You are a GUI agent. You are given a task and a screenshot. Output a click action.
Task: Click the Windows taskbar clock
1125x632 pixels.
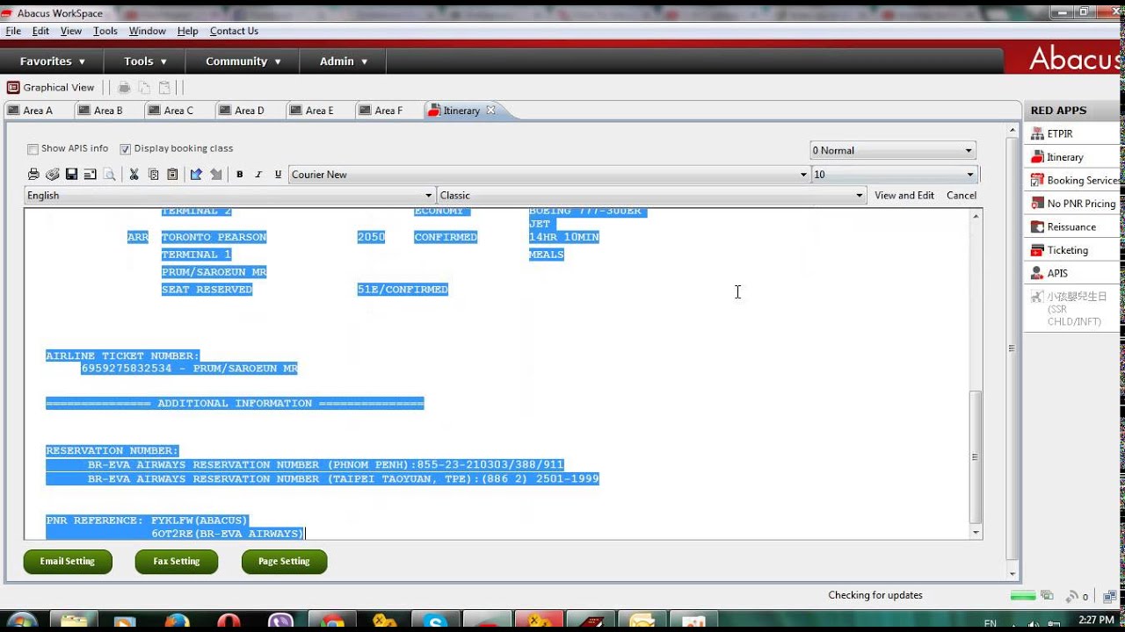[1097, 621]
